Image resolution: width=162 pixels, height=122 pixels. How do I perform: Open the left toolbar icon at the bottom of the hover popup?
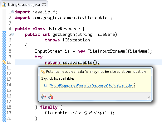tap(43, 96)
